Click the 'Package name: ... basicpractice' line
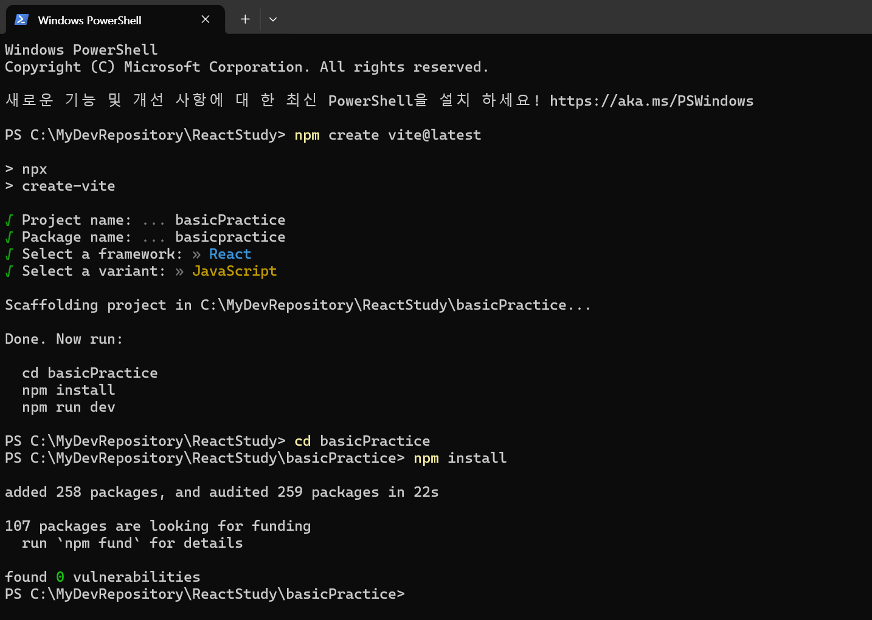This screenshot has width=872, height=620. 145,237
